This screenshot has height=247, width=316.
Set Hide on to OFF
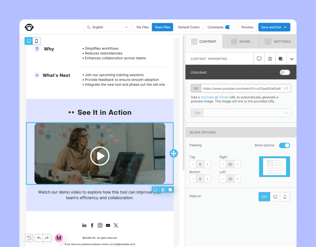[264, 196]
